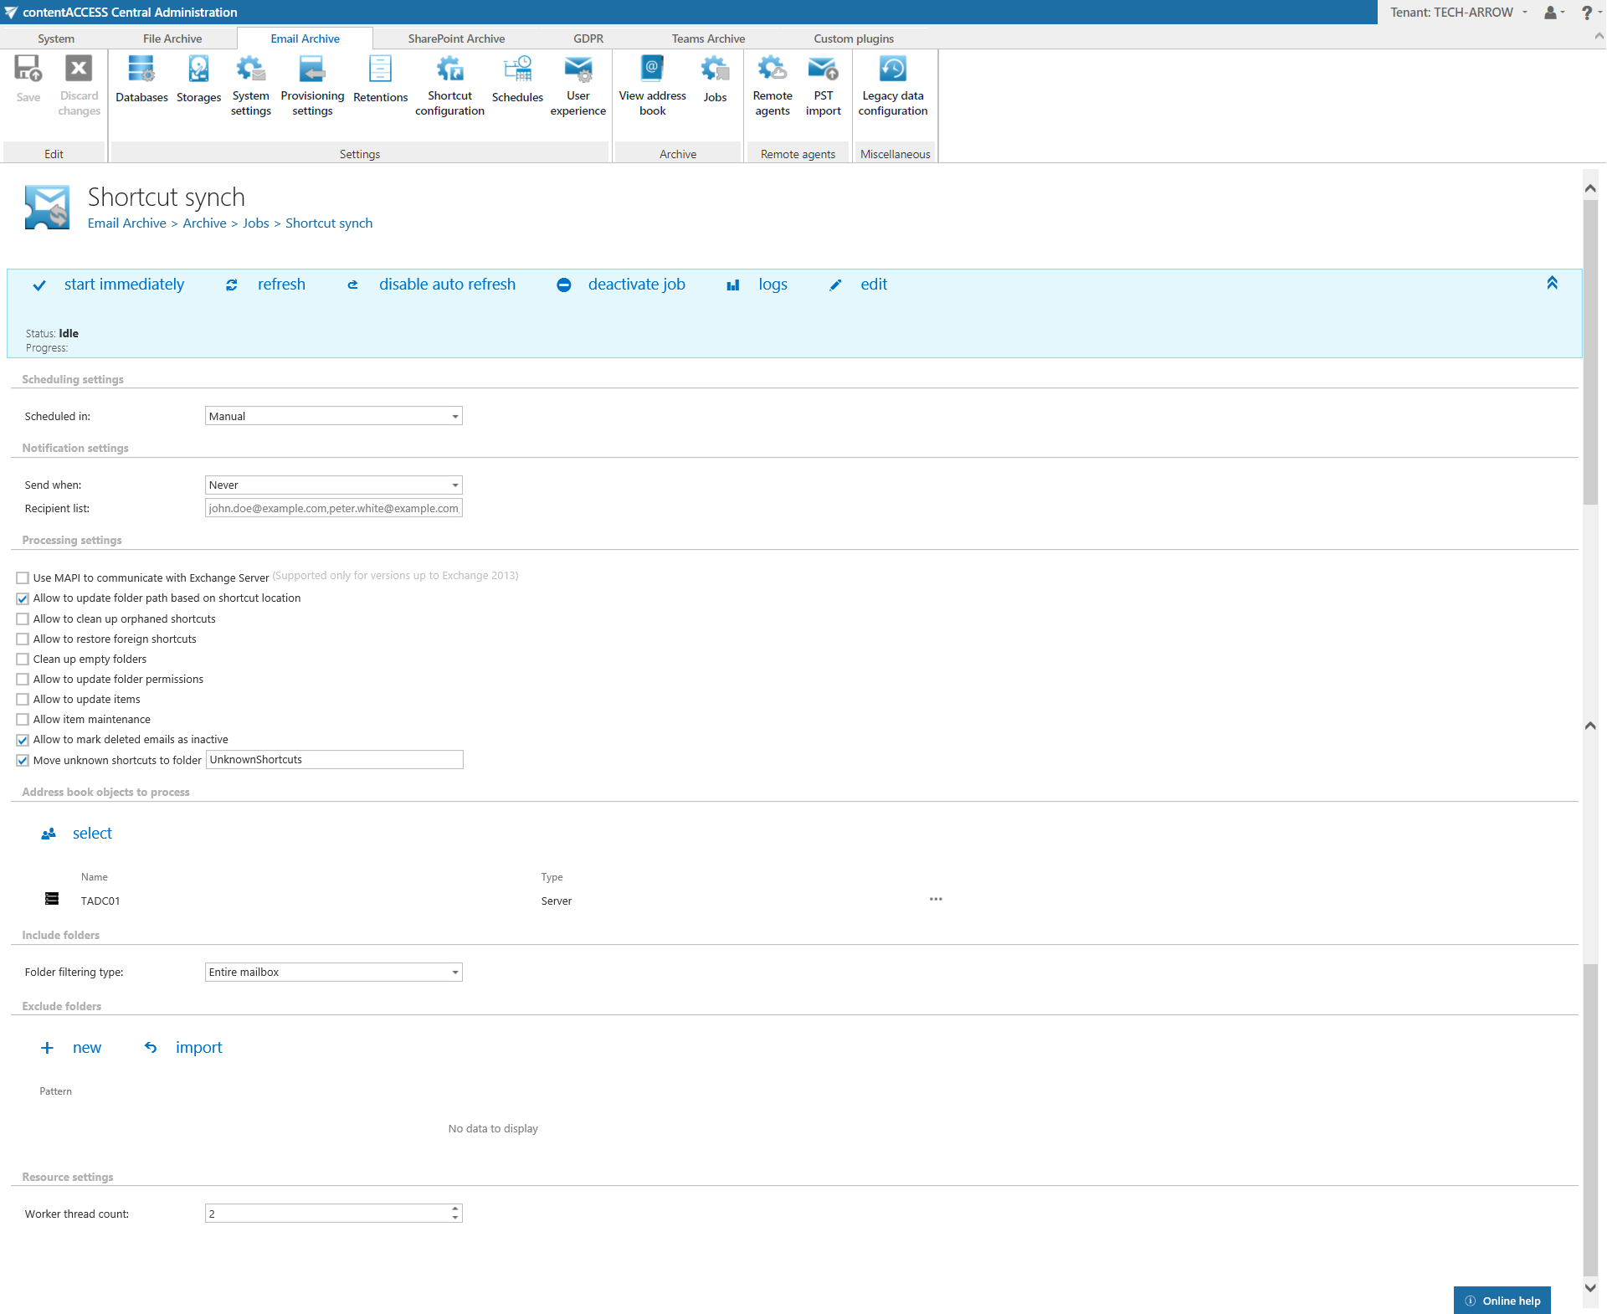Open the Scheduled in dropdown
Screen dimensions: 1607x1314
333,416
